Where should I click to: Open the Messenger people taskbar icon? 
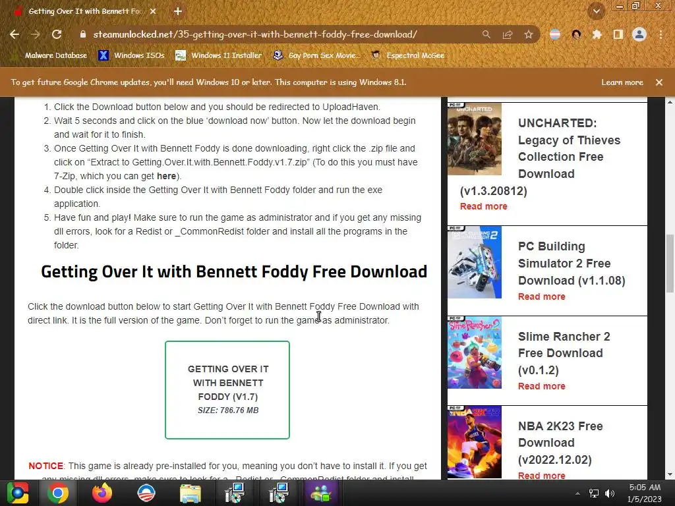[321, 493]
